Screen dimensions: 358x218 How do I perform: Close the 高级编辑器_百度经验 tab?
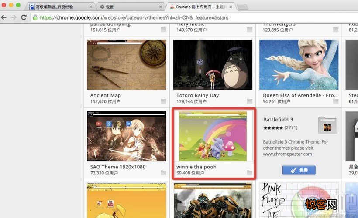click(91, 7)
